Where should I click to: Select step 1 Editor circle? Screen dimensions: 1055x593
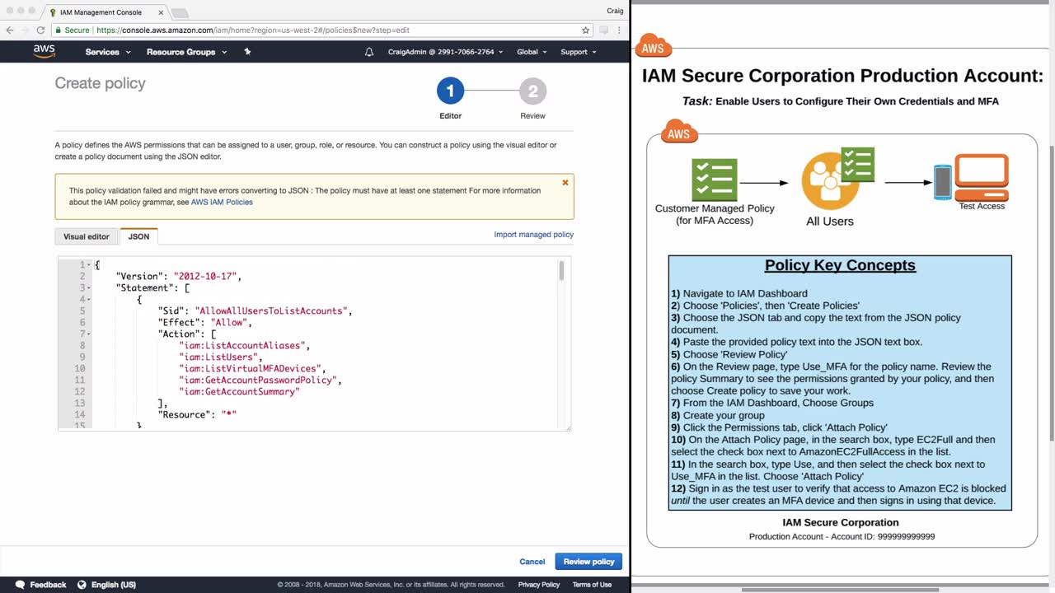(x=450, y=91)
